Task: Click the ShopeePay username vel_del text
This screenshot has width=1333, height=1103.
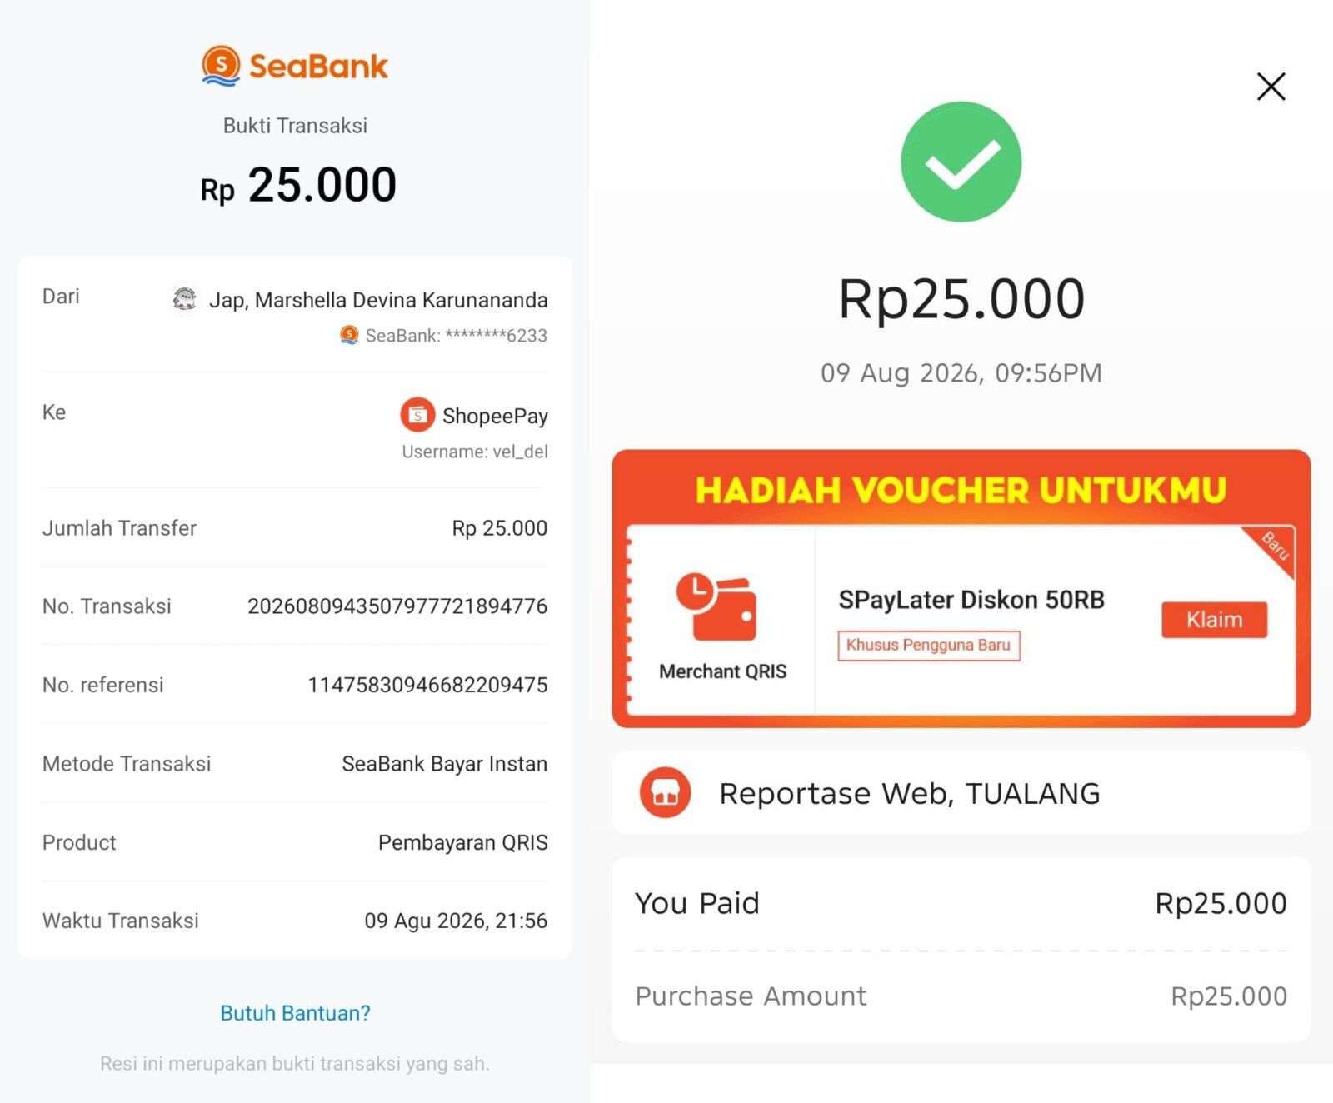Action: (x=475, y=452)
